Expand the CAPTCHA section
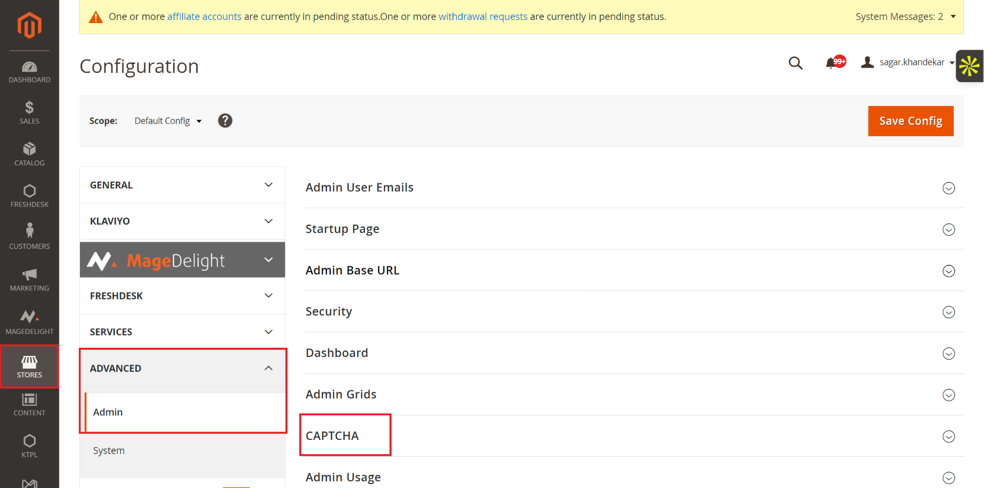This screenshot has height=488, width=984. pyautogui.click(x=634, y=436)
